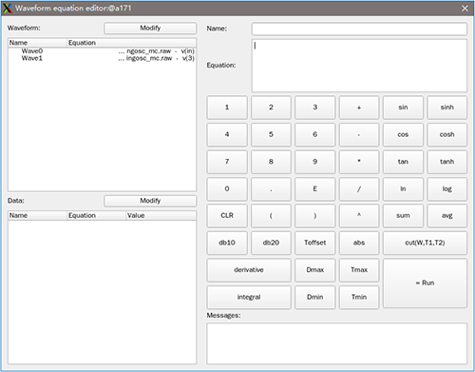475x372 pixels.
Task: Click the integral button
Action: point(249,297)
